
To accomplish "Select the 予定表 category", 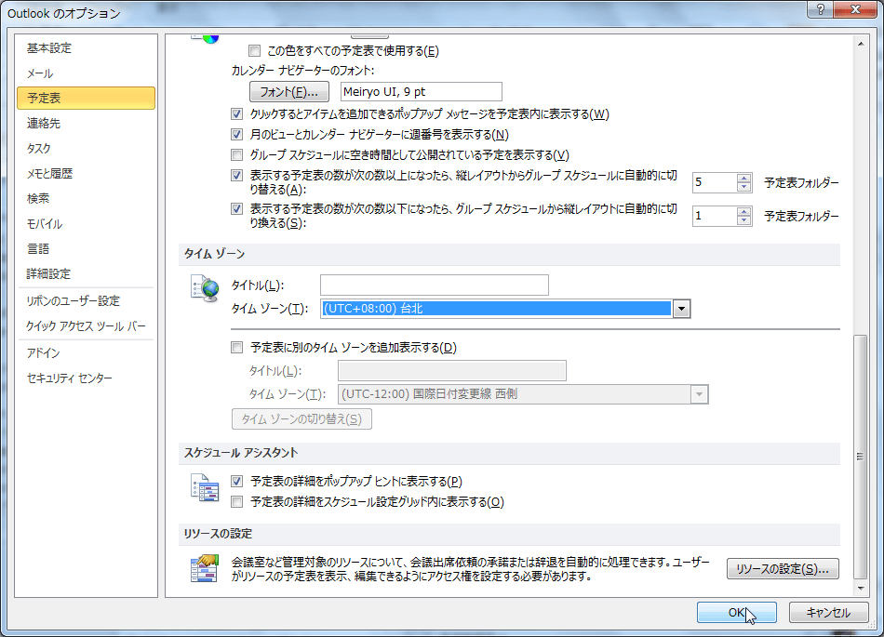I will coord(86,98).
